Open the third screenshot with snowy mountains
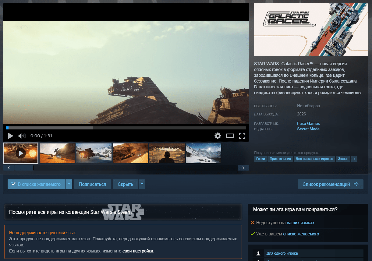 click(94, 153)
